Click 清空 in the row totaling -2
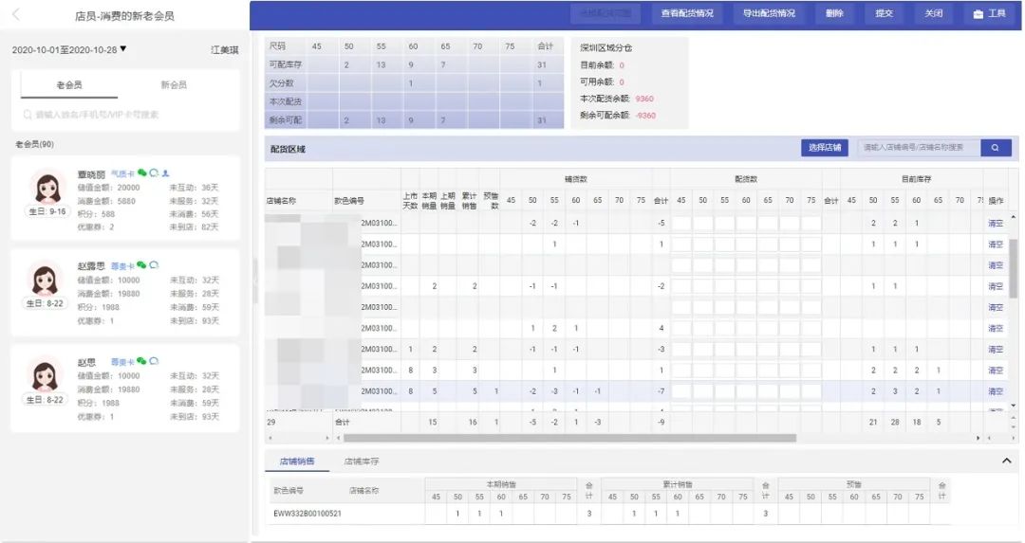 pyautogui.click(x=995, y=286)
